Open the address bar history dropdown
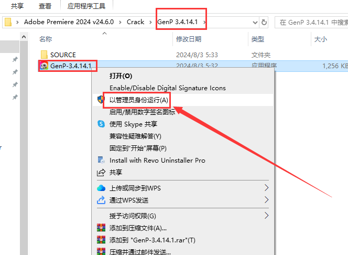348x255 pixels. coord(255,22)
